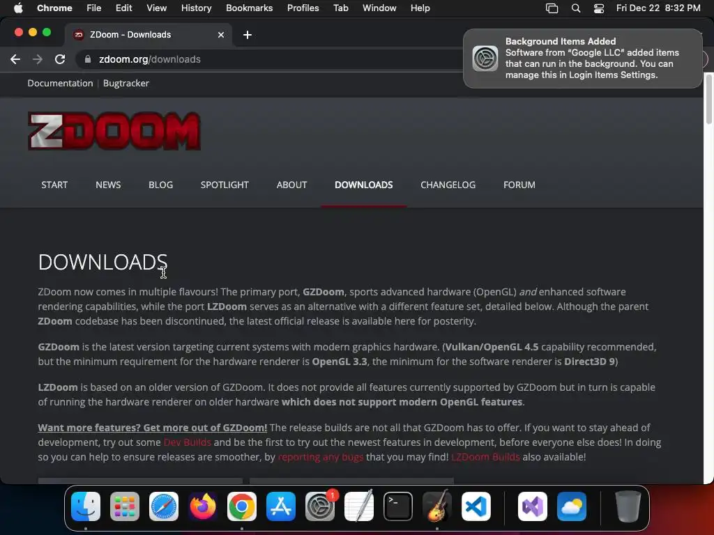Click the Want more features? heading text

[153, 428]
